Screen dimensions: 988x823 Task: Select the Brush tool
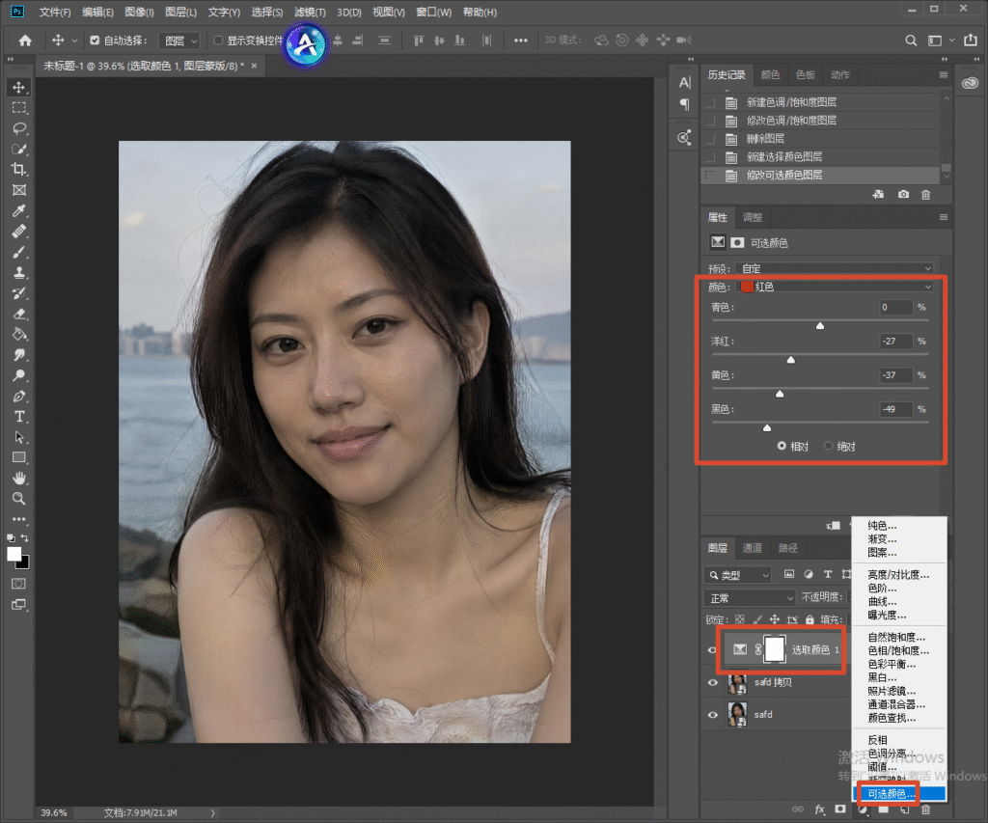click(19, 252)
